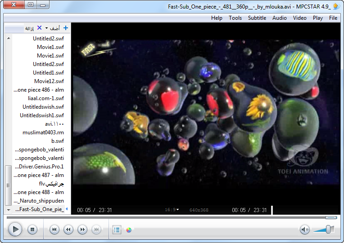The height and width of the screenshot is (243, 344).
Task: Skip to previous track button
Action: coord(54,230)
